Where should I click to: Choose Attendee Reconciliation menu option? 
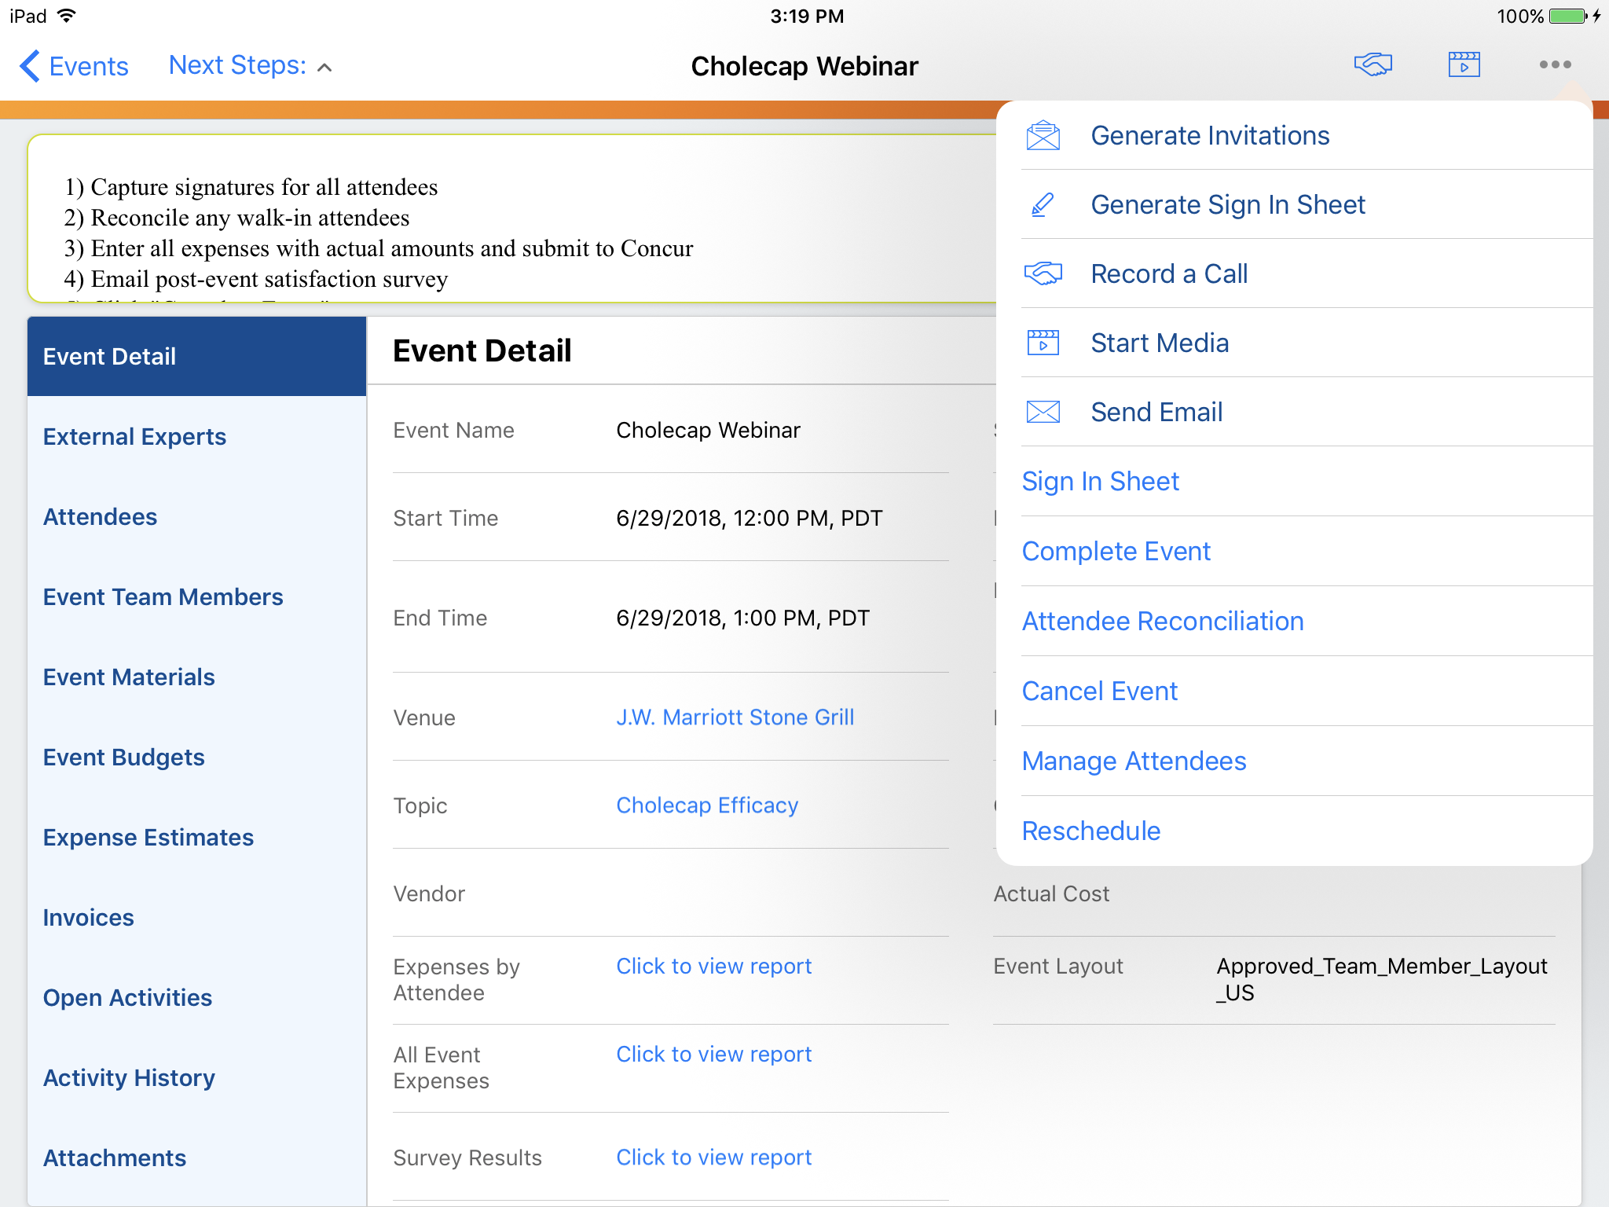(1162, 621)
